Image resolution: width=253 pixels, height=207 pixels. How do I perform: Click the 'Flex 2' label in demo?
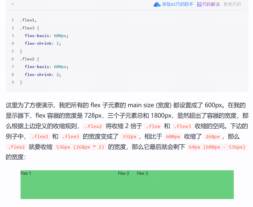pos(123,174)
